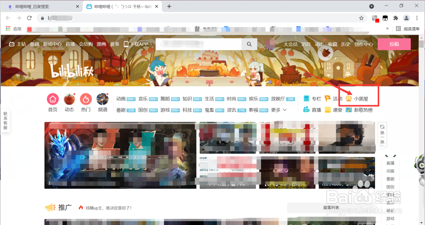Click the 联系客服 side tab
Image resolution: width=425 pixels, height=225 pixels.
tap(5, 121)
